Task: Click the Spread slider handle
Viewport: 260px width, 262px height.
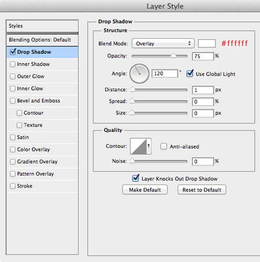Action: tap(132, 101)
